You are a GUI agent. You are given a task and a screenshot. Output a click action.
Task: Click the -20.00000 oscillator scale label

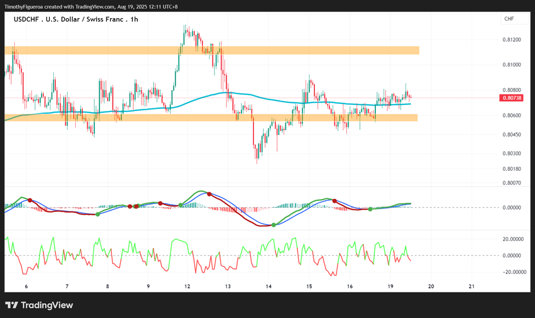(x=514, y=272)
